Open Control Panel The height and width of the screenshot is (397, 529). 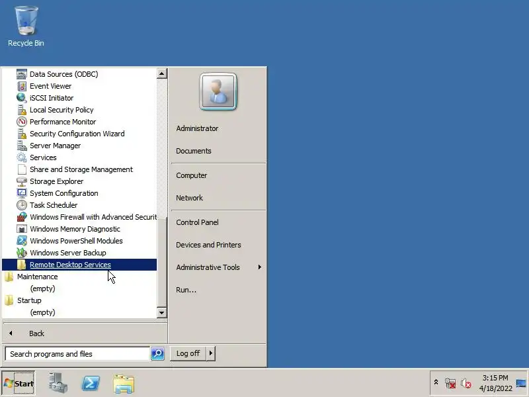(x=197, y=222)
